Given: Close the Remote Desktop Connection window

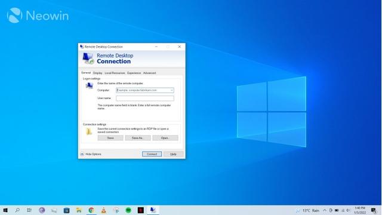Looking at the screenshot, I should pyautogui.click(x=179, y=47).
